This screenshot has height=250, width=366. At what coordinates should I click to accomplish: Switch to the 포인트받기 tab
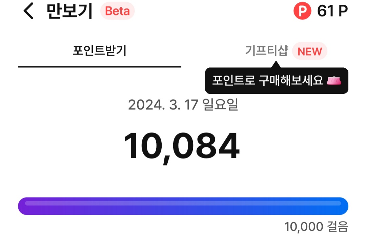(99, 51)
